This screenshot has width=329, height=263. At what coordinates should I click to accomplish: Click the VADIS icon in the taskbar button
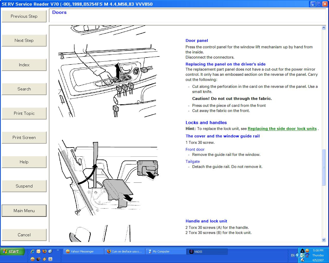tap(191, 251)
